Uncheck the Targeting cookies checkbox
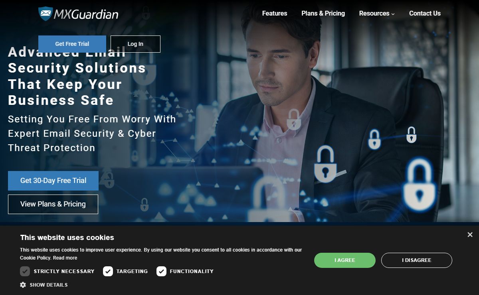479x295 pixels. click(108, 271)
